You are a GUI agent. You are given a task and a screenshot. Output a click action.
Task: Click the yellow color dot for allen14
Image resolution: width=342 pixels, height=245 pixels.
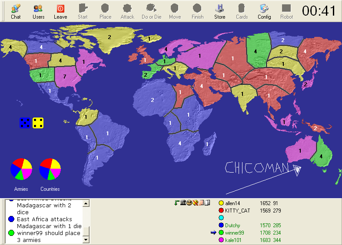click(x=221, y=203)
